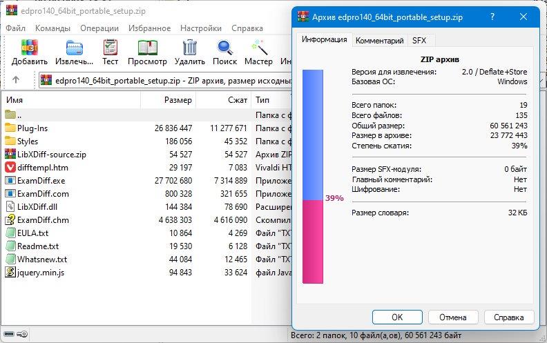Screen dimensions: 547x343
Task: Select the Styles folder name
Action: tap(28, 141)
